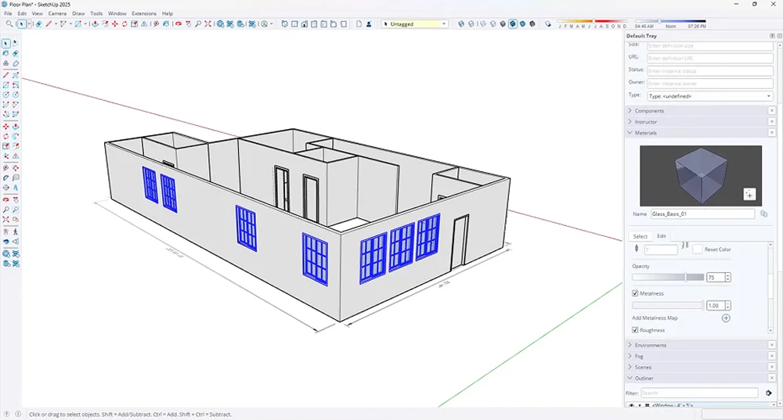Pick the Line pencil tool in left toolbar
This screenshot has height=420, width=783.
pos(6,74)
